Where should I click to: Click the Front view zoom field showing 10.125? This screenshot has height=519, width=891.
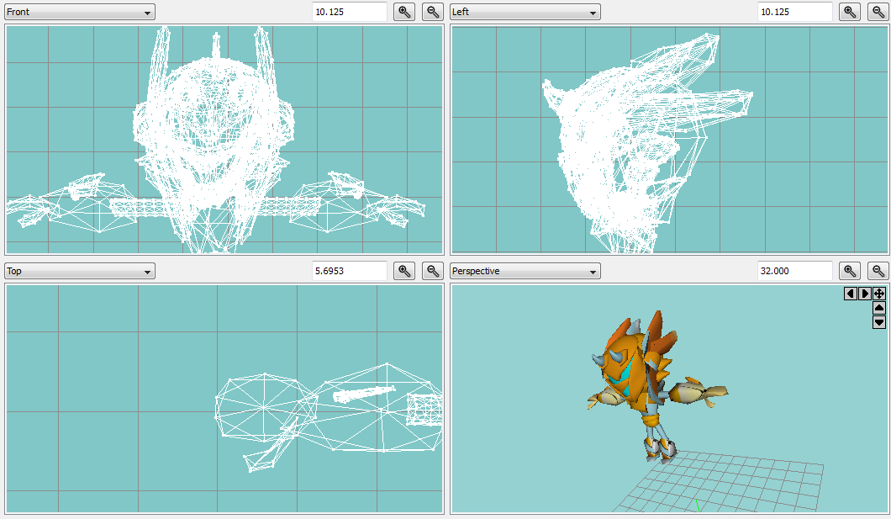tap(350, 12)
